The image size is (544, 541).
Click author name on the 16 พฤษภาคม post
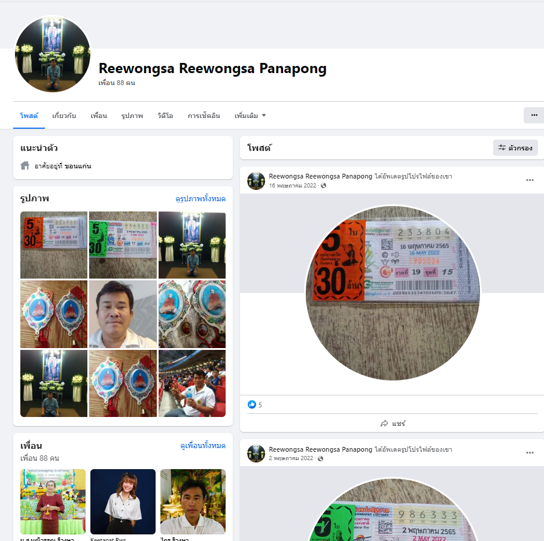coord(321,176)
